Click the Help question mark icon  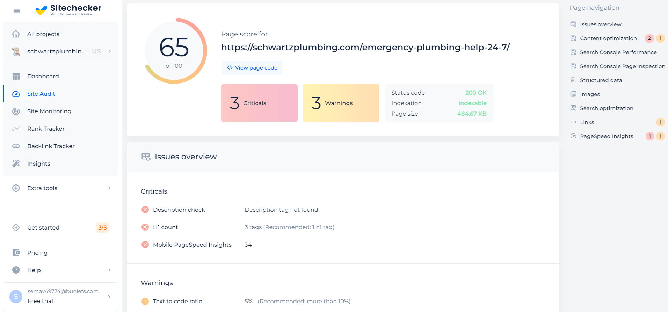(x=16, y=270)
